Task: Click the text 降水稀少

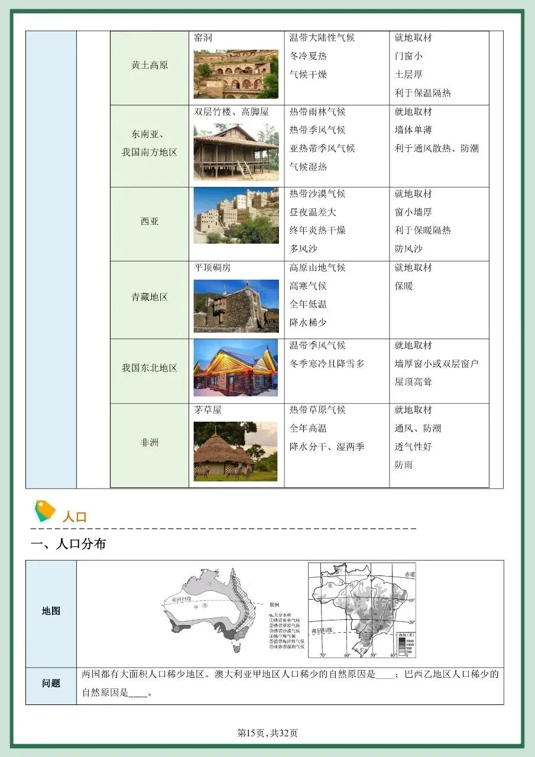Action: point(308,323)
